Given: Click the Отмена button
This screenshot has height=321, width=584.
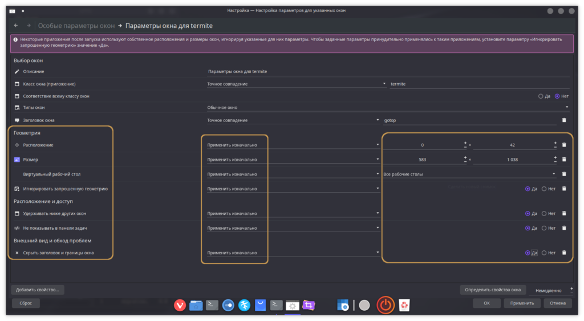Looking at the screenshot, I should click(x=558, y=303).
